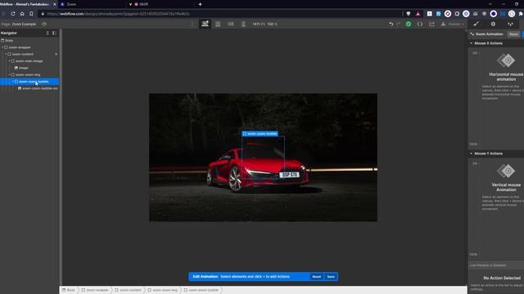
Task: Collapse zoom-content tree arrow
Action: pos(6,54)
